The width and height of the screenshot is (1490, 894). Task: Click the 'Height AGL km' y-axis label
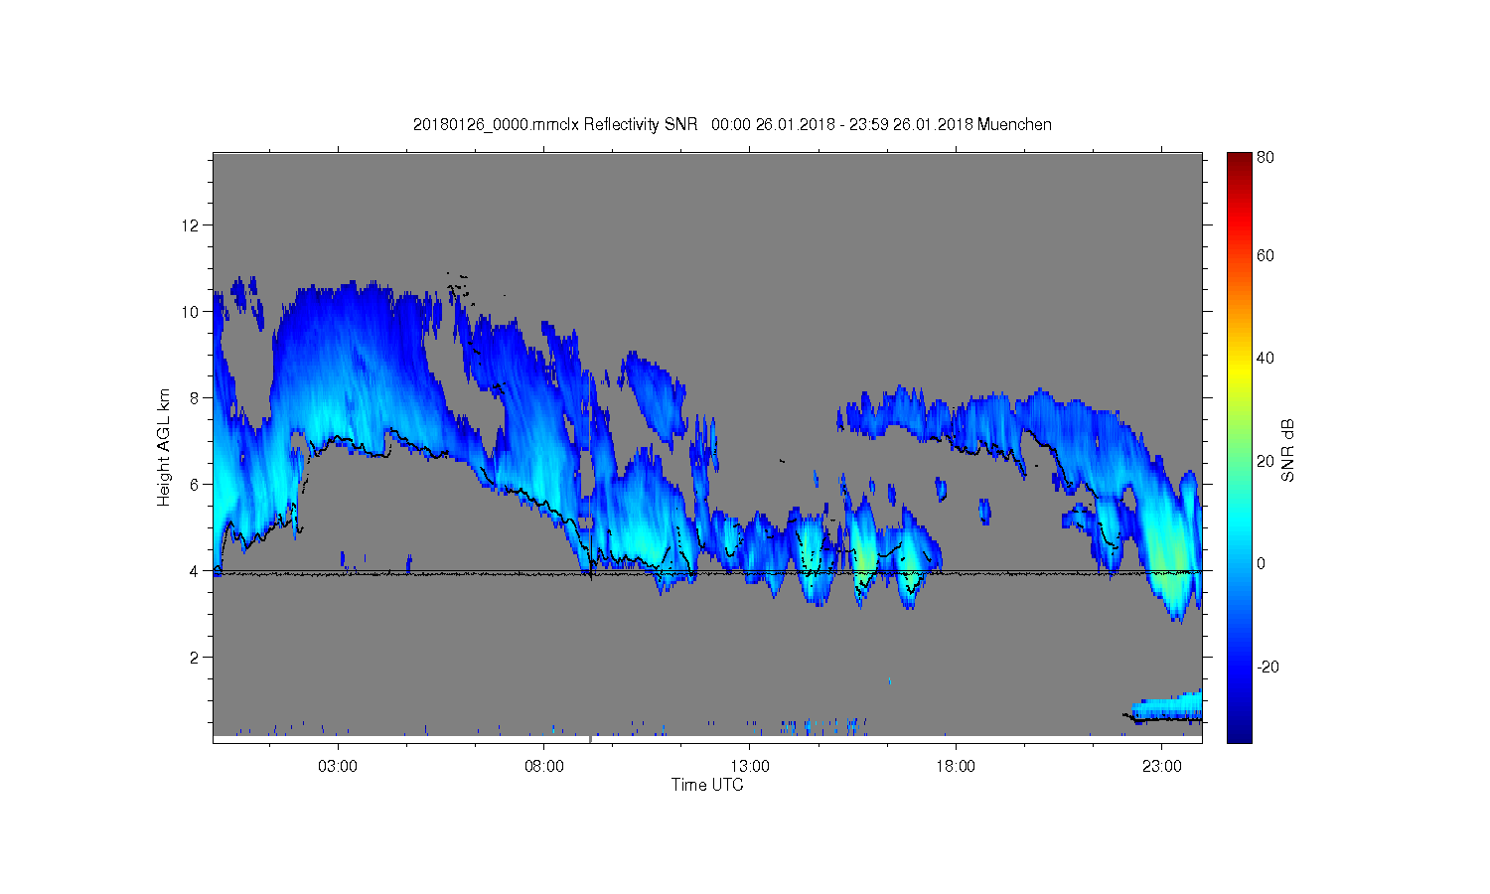163,447
